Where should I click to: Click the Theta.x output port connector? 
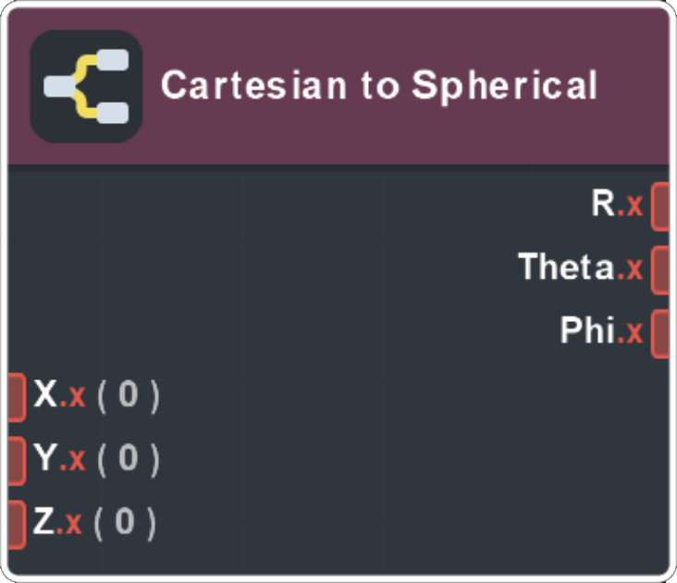point(661,269)
